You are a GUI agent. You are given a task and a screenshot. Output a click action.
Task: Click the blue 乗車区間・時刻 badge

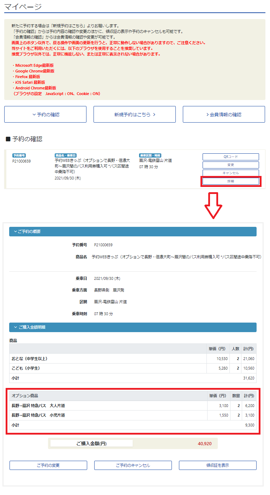(x=150, y=155)
